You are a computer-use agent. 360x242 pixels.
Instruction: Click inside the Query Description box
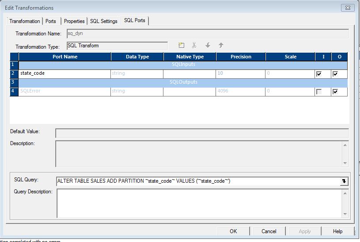199,203
